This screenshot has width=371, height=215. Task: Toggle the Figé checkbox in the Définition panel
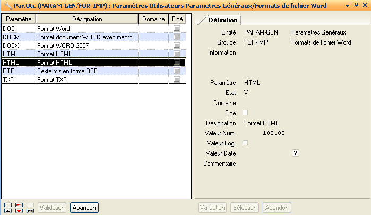(245, 113)
